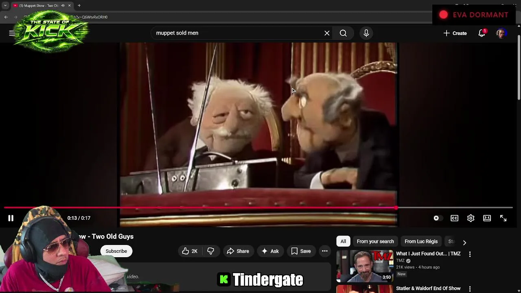Show more filter chips with the arrow
Viewport: 521px width, 293px height.
[x=464, y=243]
